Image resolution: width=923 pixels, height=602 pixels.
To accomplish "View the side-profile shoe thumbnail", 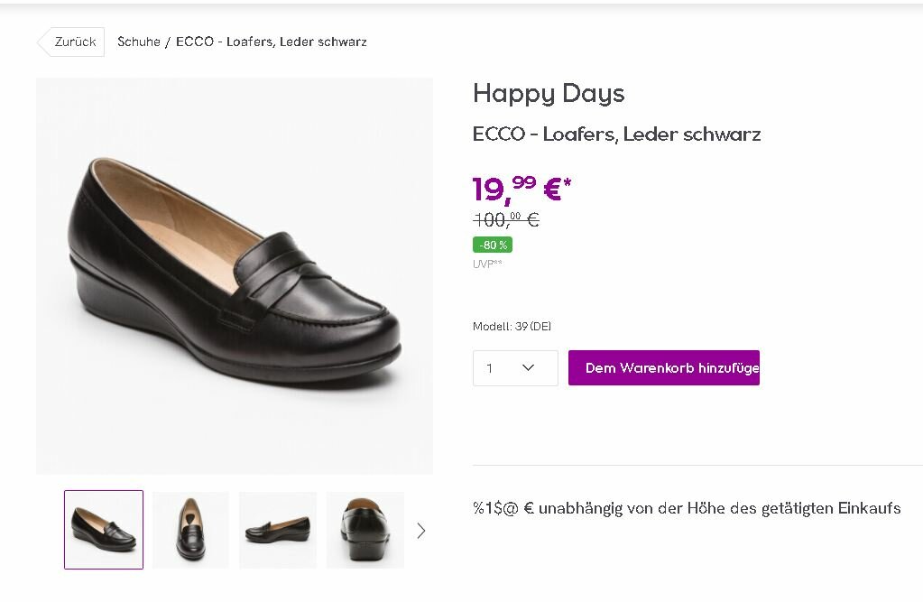I will click(278, 530).
